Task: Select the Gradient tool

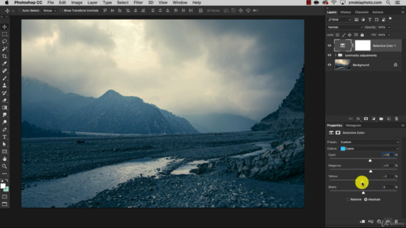Action: click(4, 108)
